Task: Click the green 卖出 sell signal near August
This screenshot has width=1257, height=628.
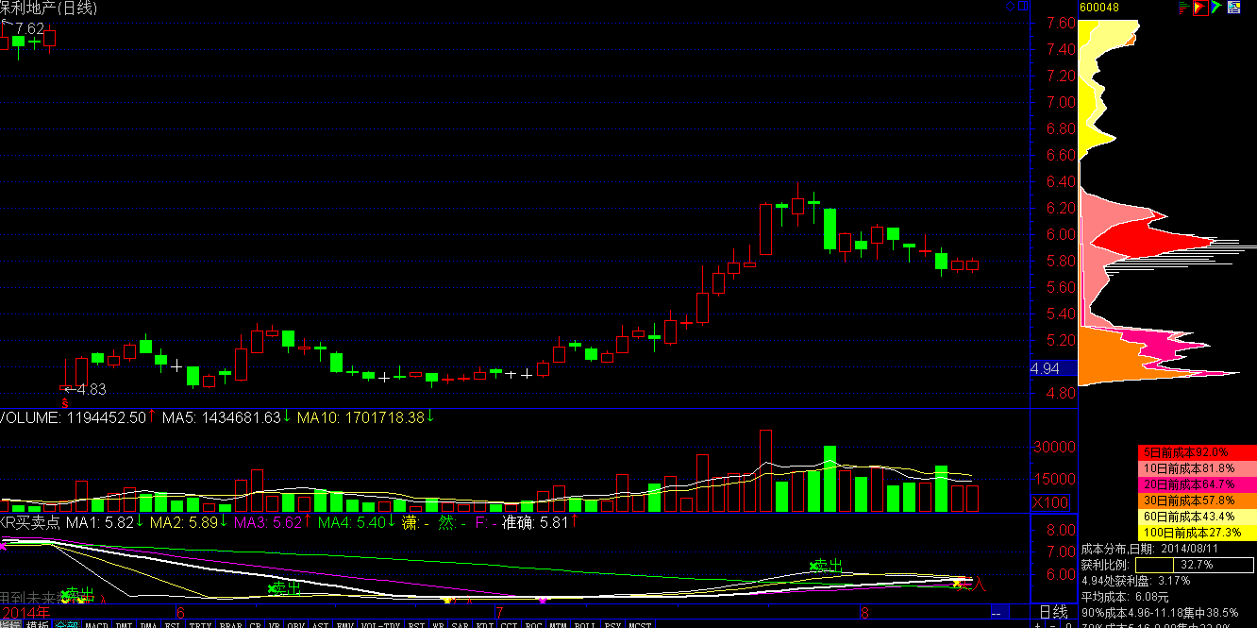Action: pyautogui.click(x=825, y=566)
